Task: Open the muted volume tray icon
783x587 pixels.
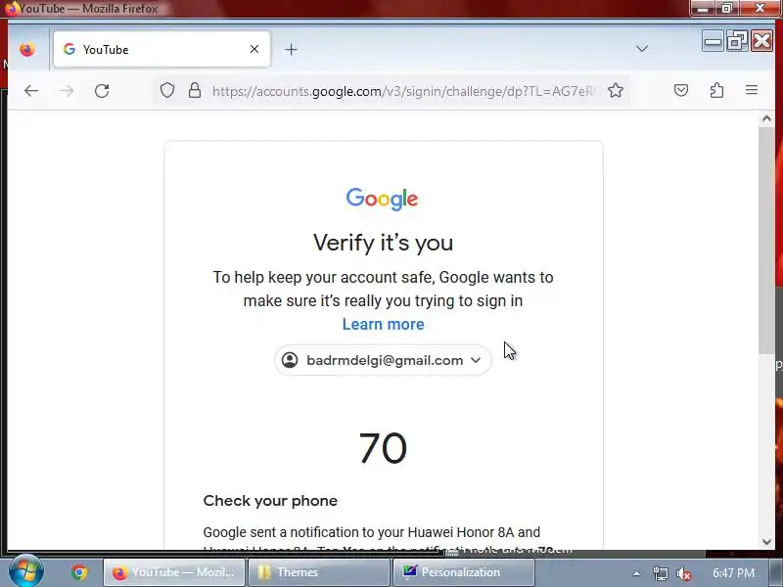Action: [x=683, y=573]
